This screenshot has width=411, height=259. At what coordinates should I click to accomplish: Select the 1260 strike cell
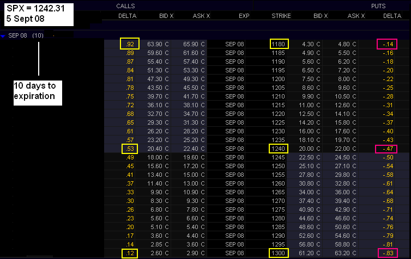278,183
